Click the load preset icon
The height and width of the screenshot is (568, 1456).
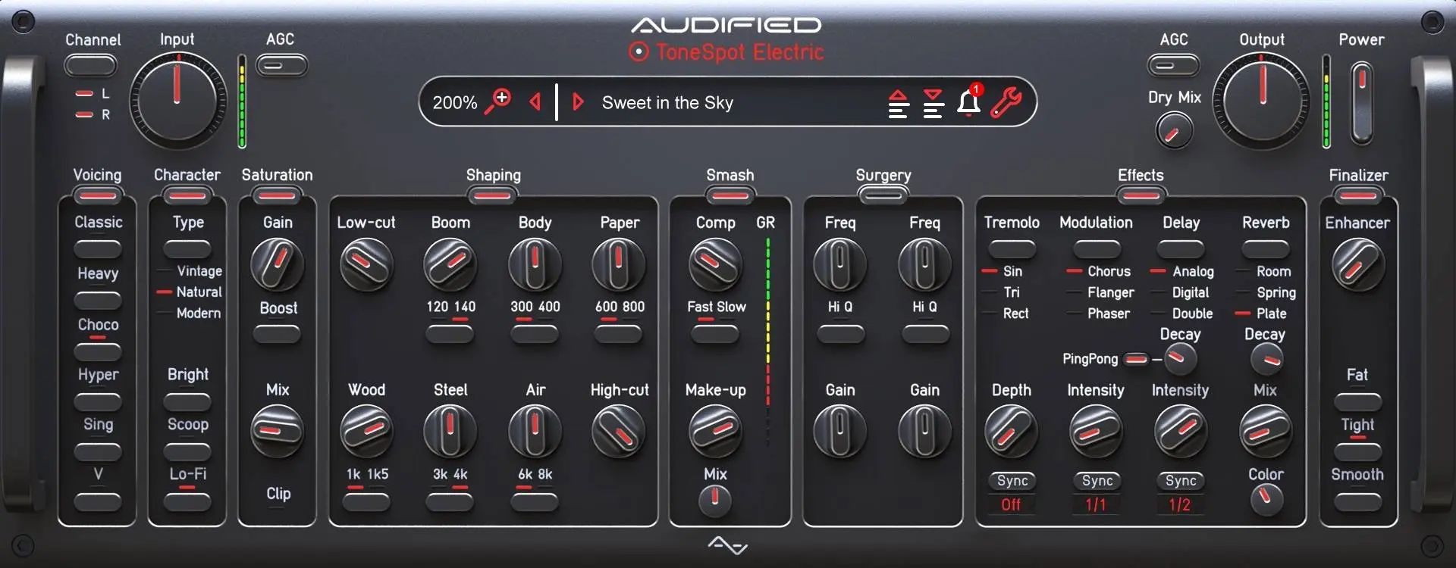coord(898,103)
